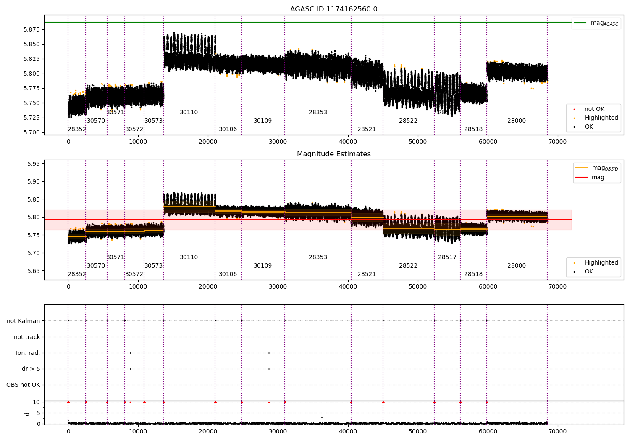Click obsid label 30110 in Magnitude Estimates plot

click(x=189, y=257)
